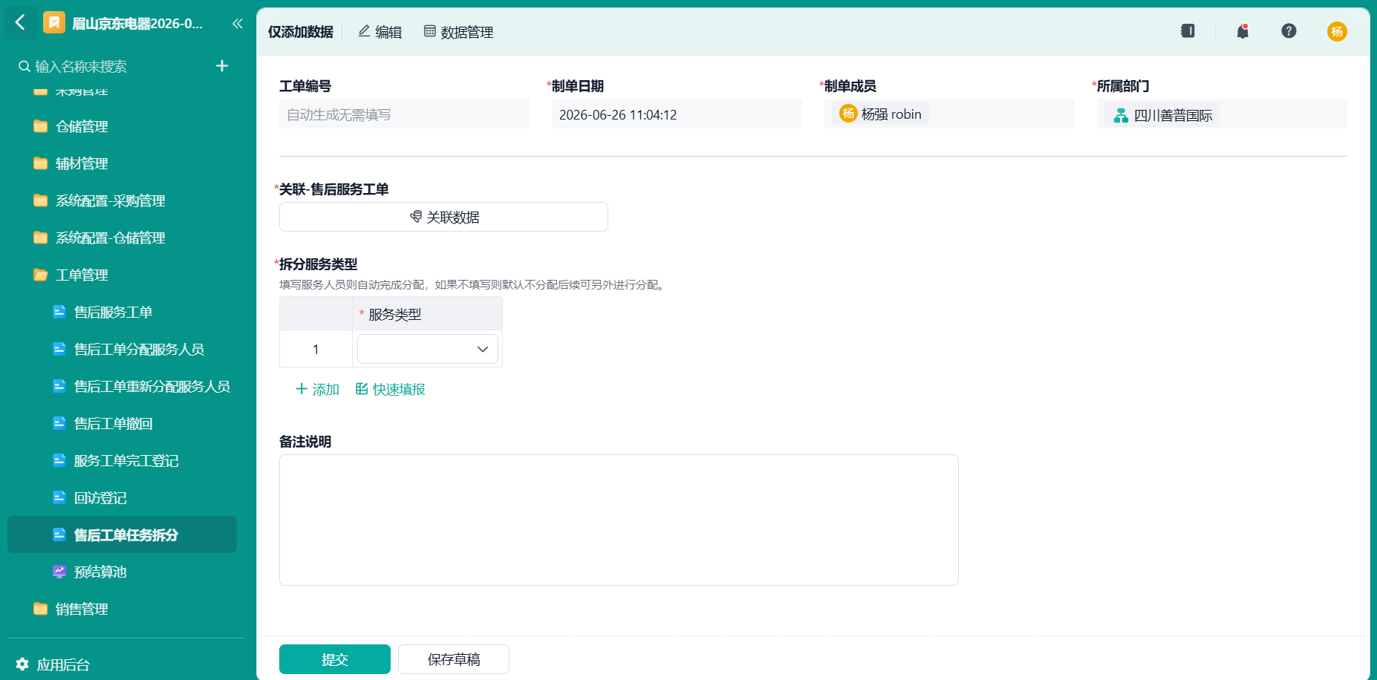Click the 编辑 pencil icon

coord(364,31)
